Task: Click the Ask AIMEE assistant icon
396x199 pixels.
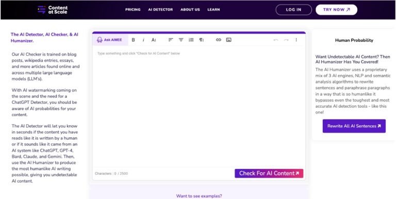Action: pos(100,40)
